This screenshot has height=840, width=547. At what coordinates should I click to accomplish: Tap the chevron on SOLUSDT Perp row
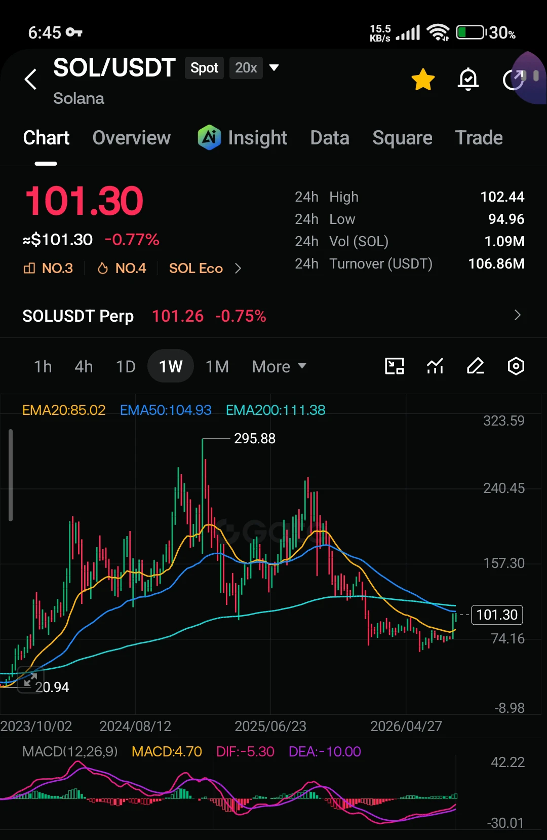click(x=517, y=315)
